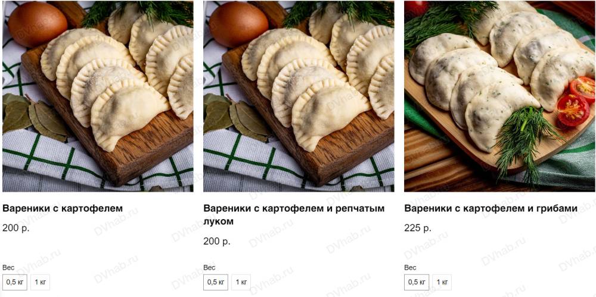Click the Вареники с картофелем и репчатым луком title

coord(294,215)
